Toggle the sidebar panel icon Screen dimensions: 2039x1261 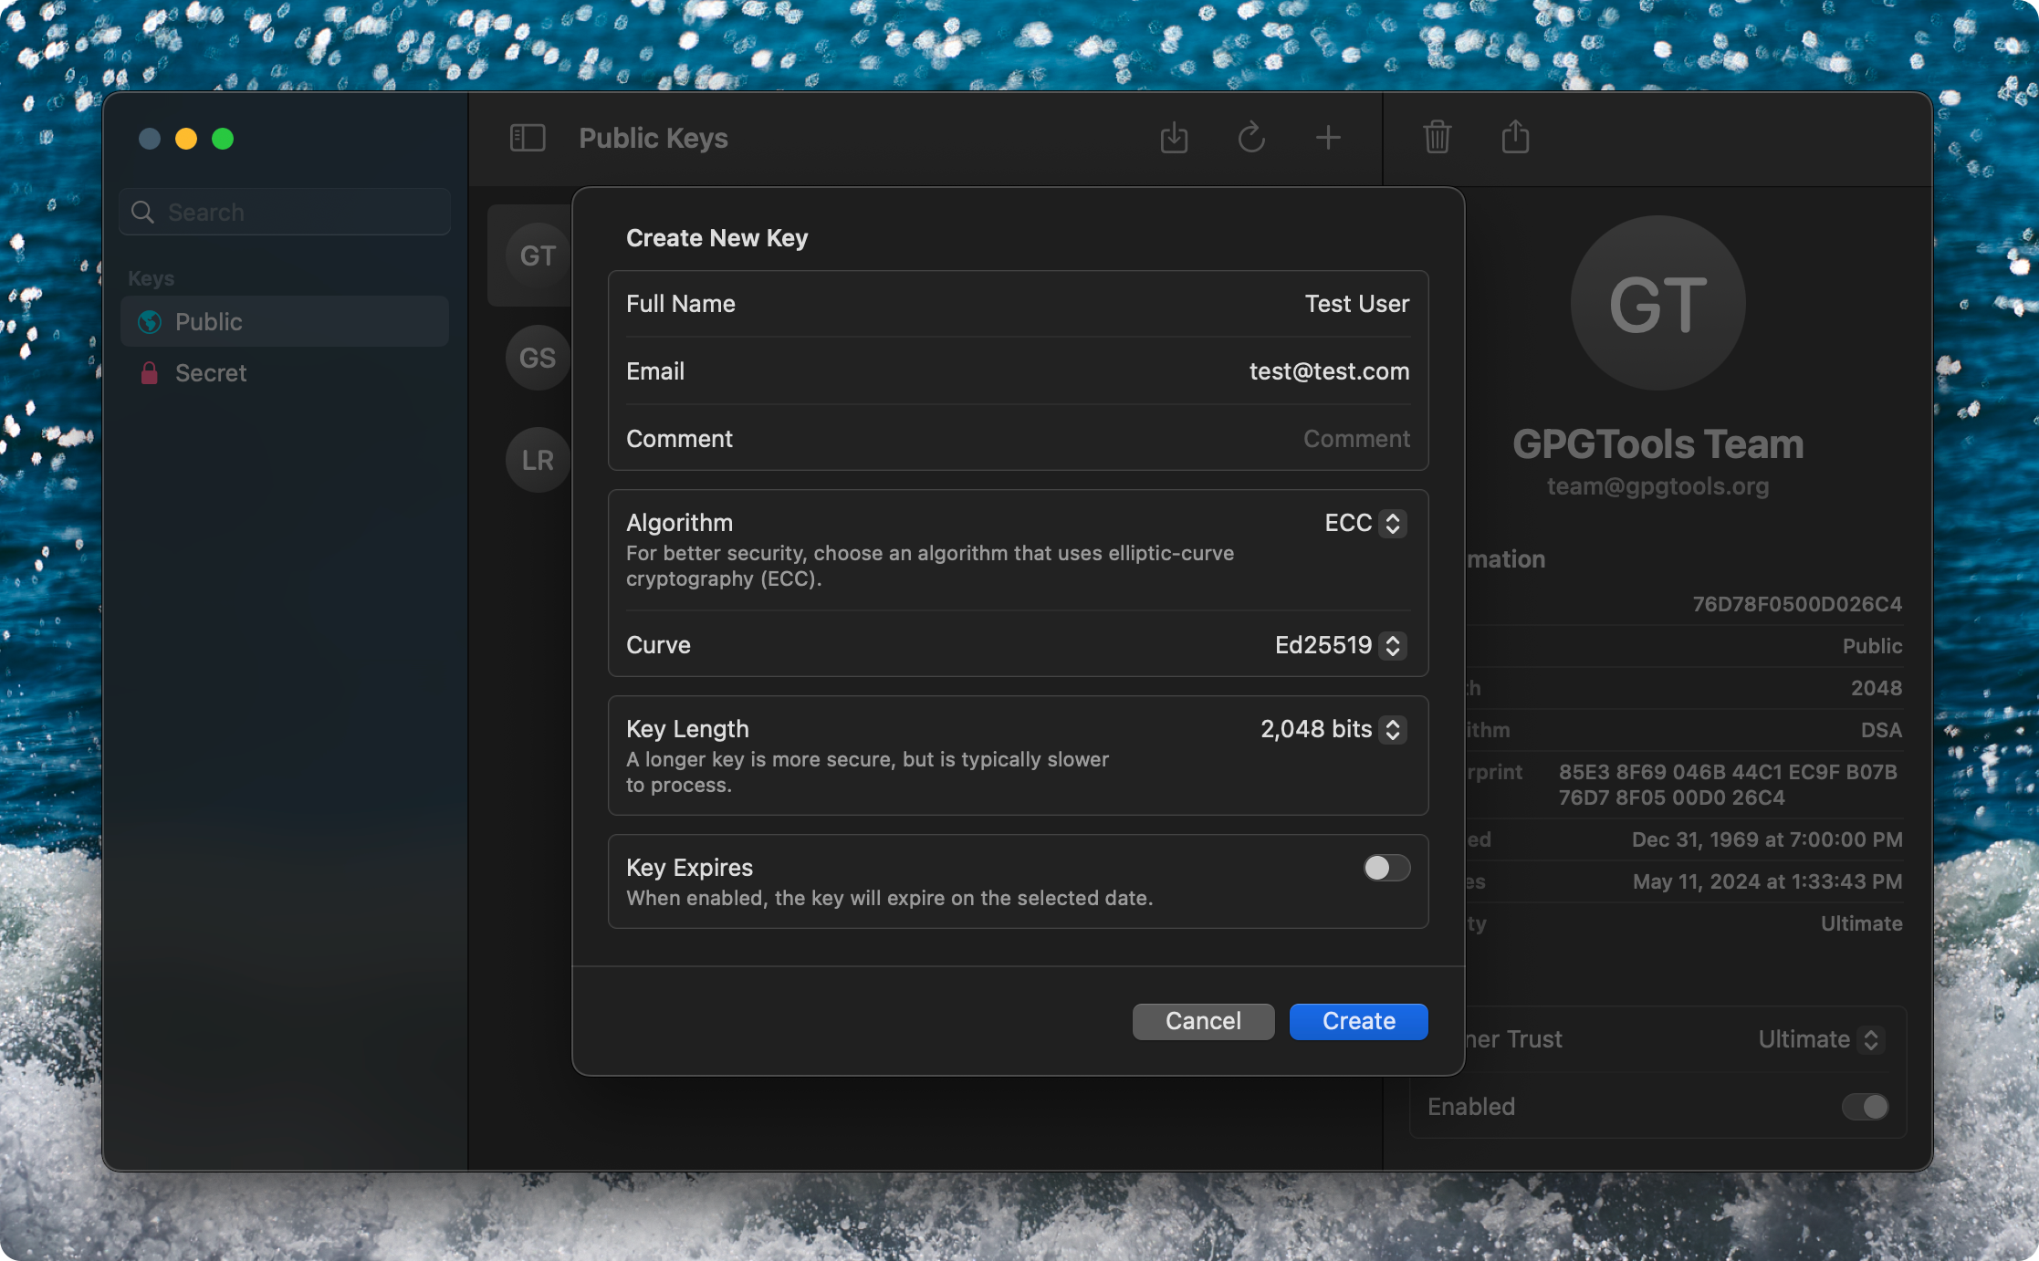[x=528, y=138]
